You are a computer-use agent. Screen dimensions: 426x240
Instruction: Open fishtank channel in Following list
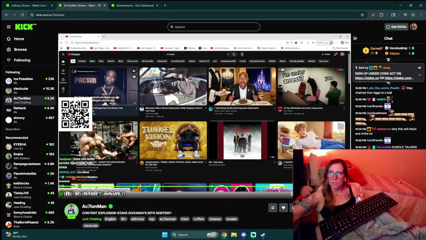point(30,110)
